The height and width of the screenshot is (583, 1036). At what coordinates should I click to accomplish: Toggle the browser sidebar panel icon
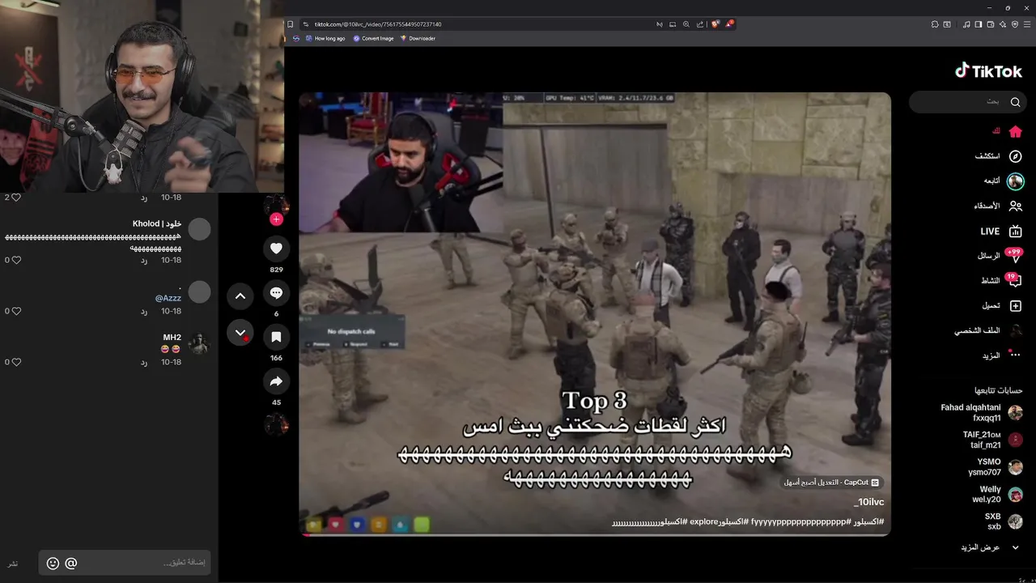[x=979, y=24]
